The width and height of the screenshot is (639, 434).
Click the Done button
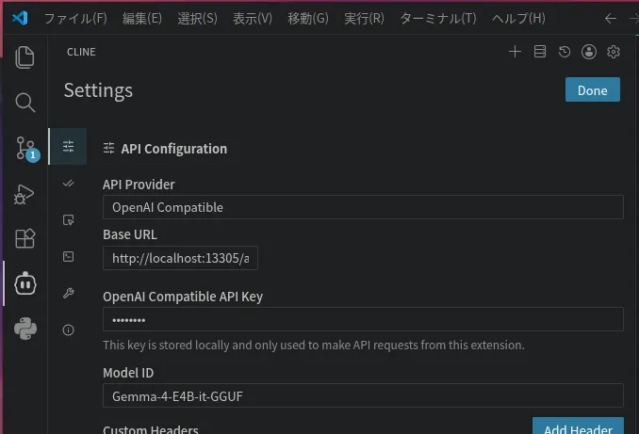tap(593, 90)
